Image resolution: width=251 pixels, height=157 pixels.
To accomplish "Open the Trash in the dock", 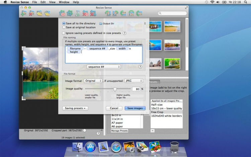I will pos(174,147).
